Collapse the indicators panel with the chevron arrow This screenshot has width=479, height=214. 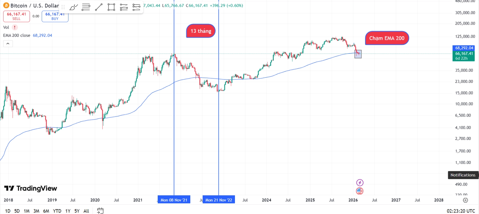8,43
